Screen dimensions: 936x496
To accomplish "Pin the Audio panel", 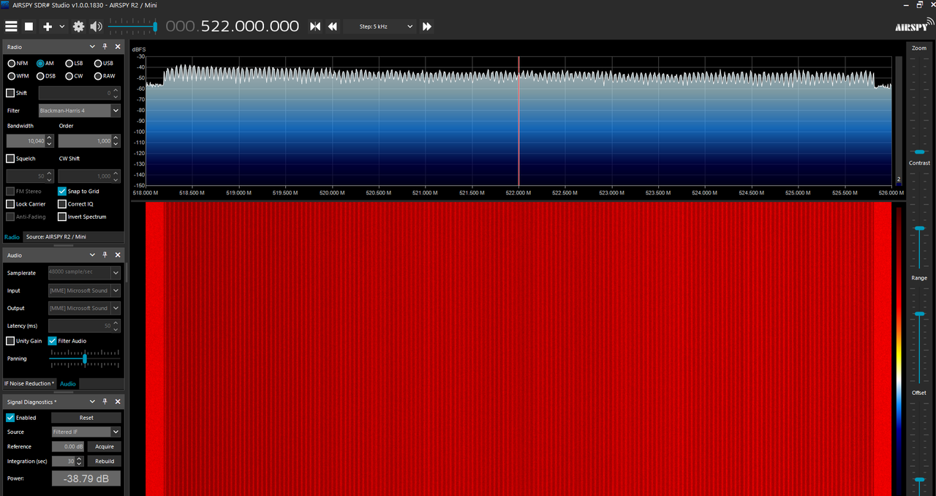I will tap(105, 255).
